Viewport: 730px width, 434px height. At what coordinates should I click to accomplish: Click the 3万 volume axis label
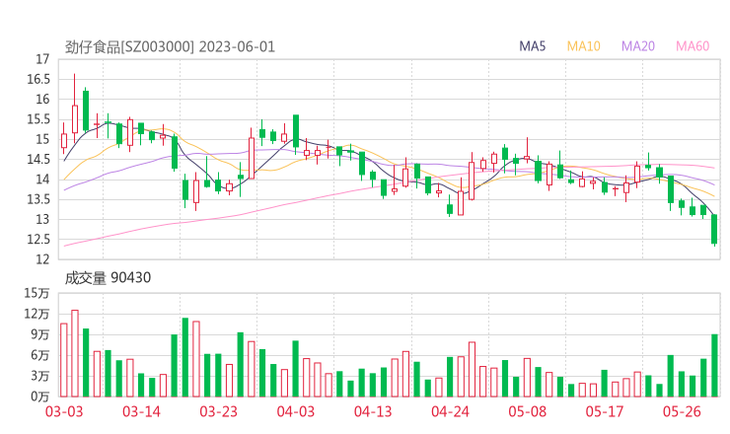[40, 376]
